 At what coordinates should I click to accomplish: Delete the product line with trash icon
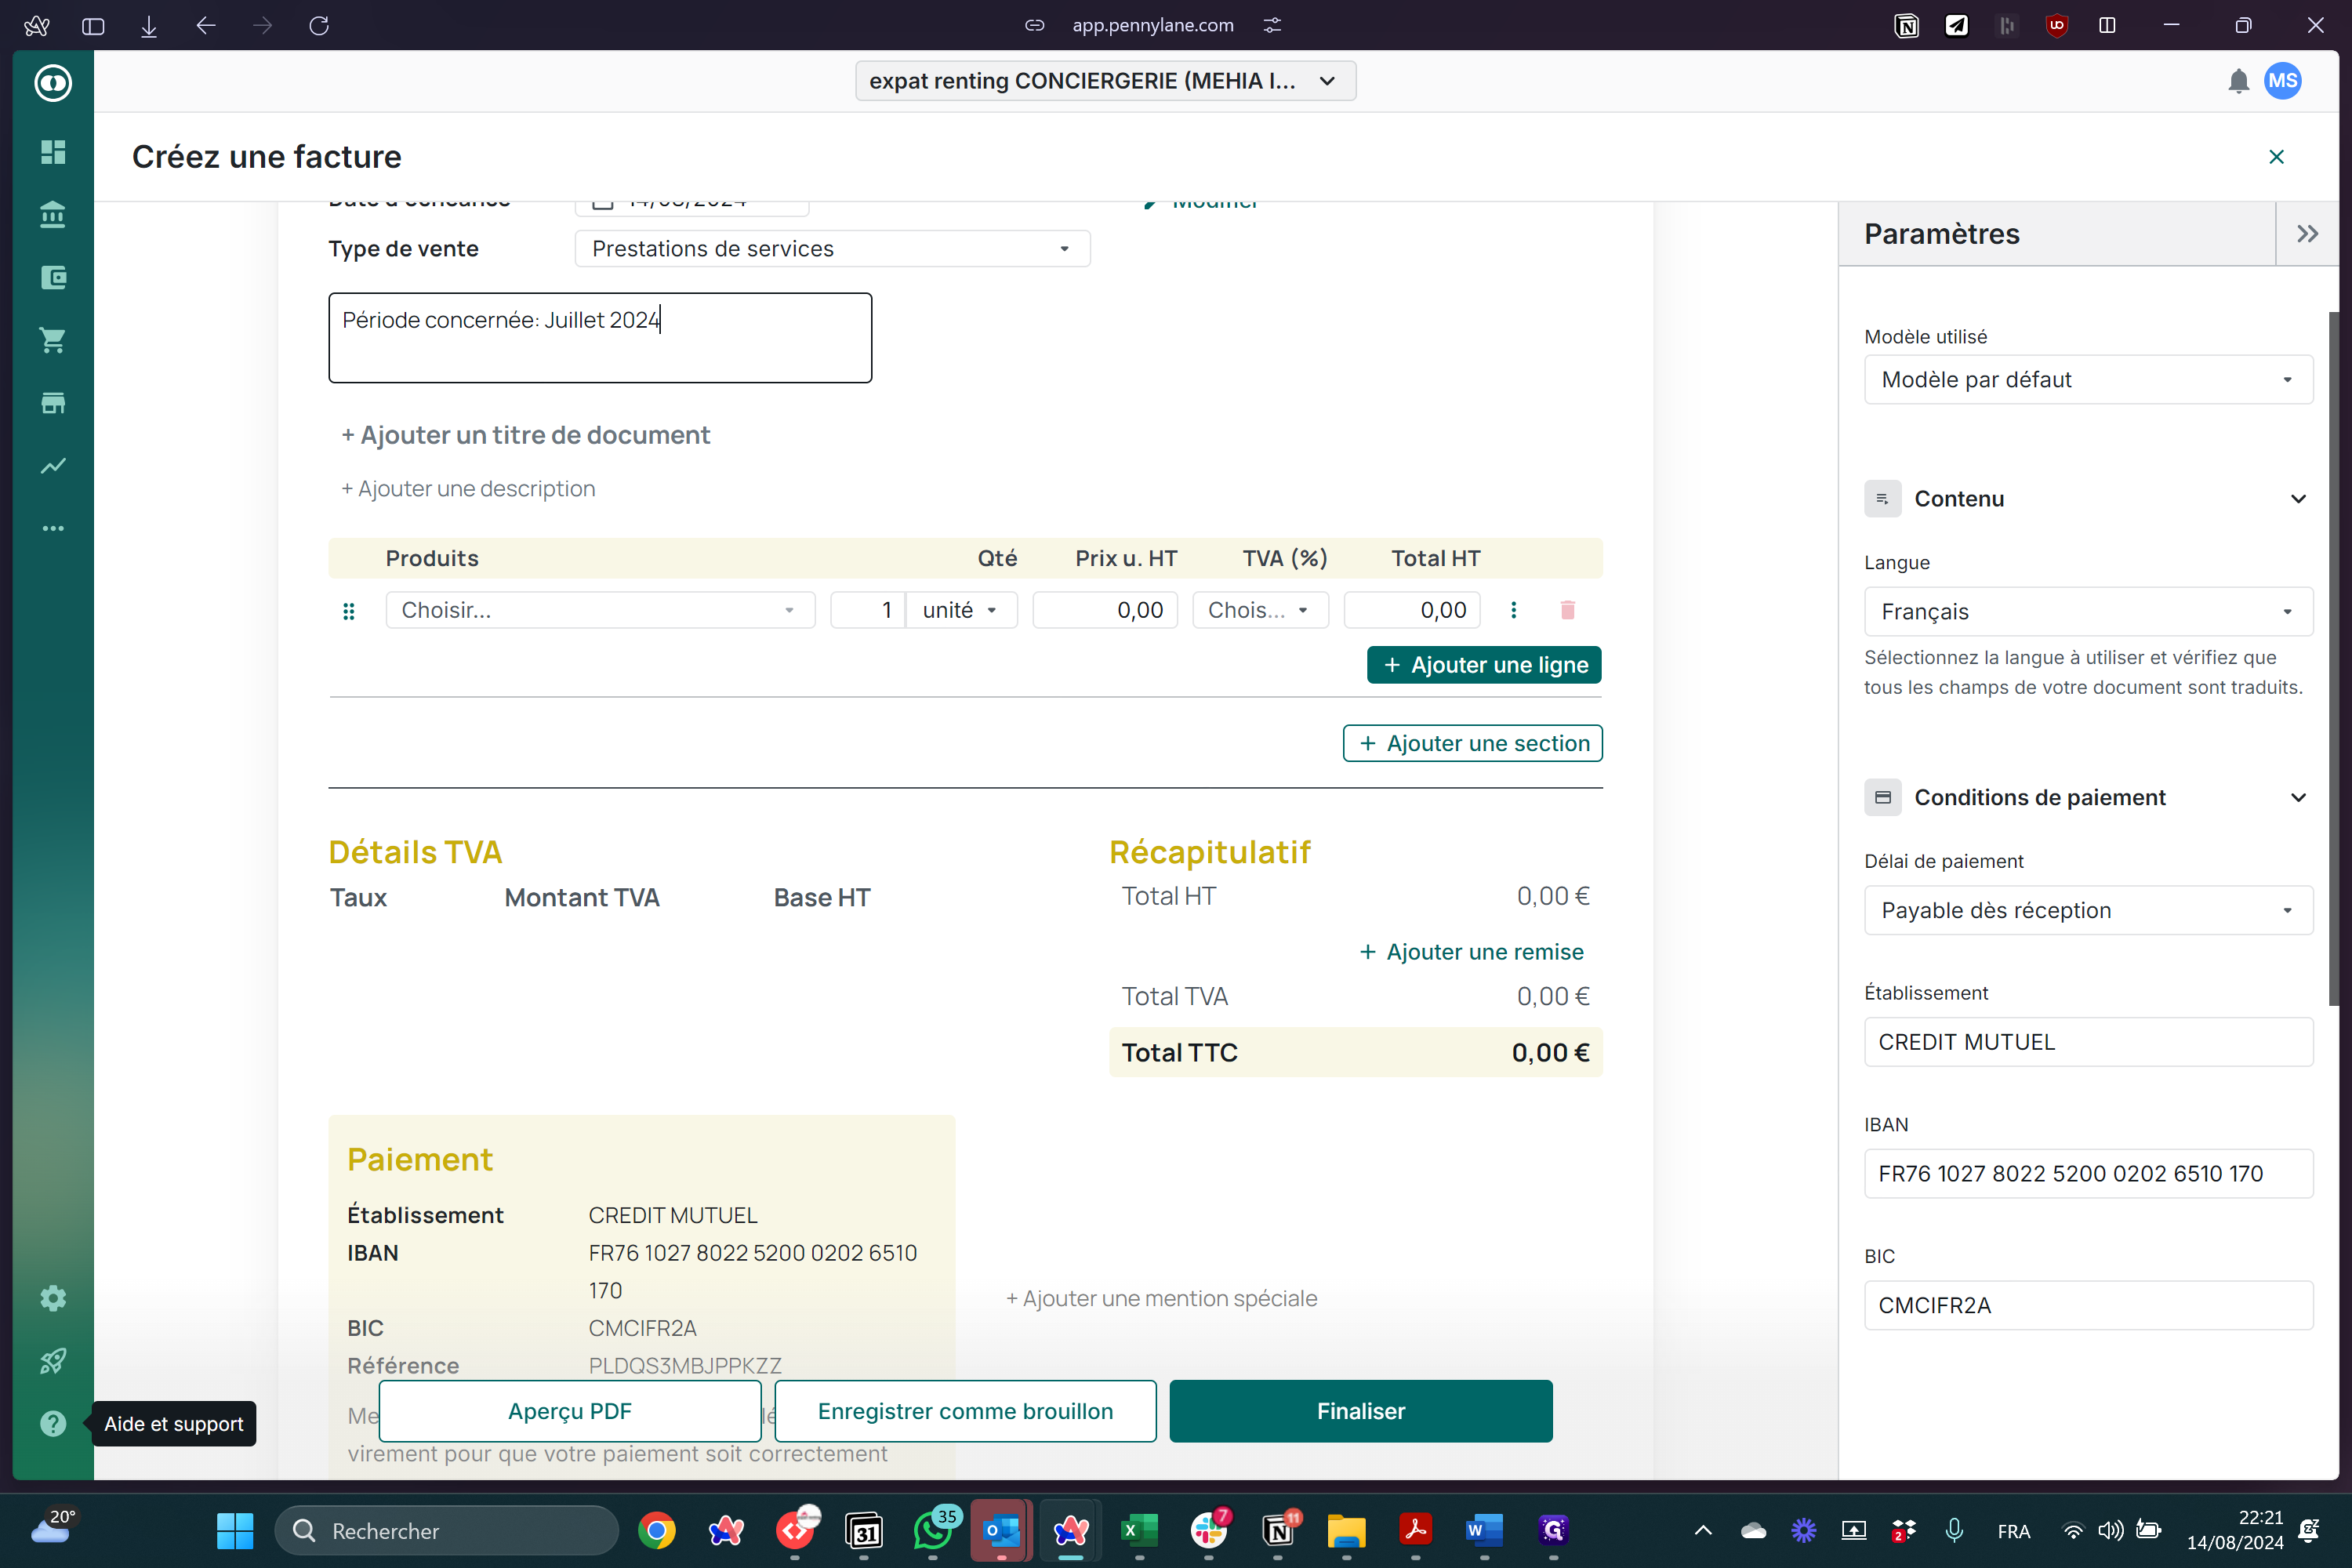(1567, 610)
